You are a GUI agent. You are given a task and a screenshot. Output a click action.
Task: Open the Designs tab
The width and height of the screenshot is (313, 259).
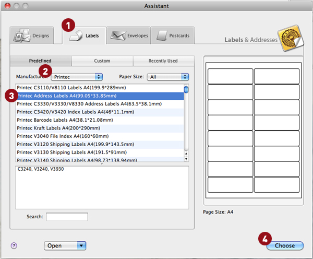(32, 36)
